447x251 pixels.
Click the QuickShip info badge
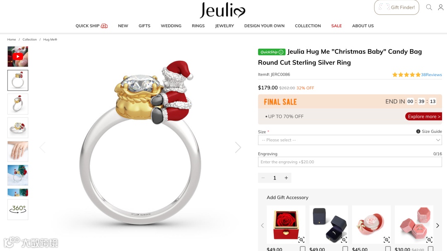(x=272, y=52)
